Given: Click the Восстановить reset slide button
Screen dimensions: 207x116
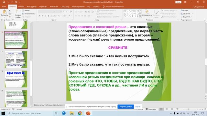Looking at the screenshot, I should click(x=28, y=14).
